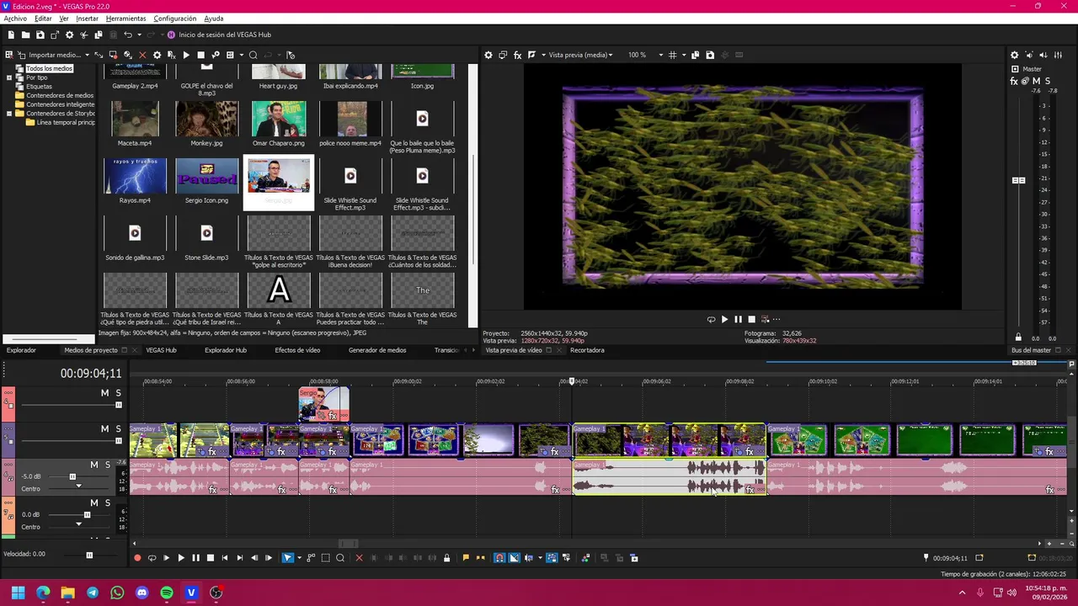Open the 100 % zoom dropdown in preview
Screen dimensions: 1078x606
pos(660,55)
